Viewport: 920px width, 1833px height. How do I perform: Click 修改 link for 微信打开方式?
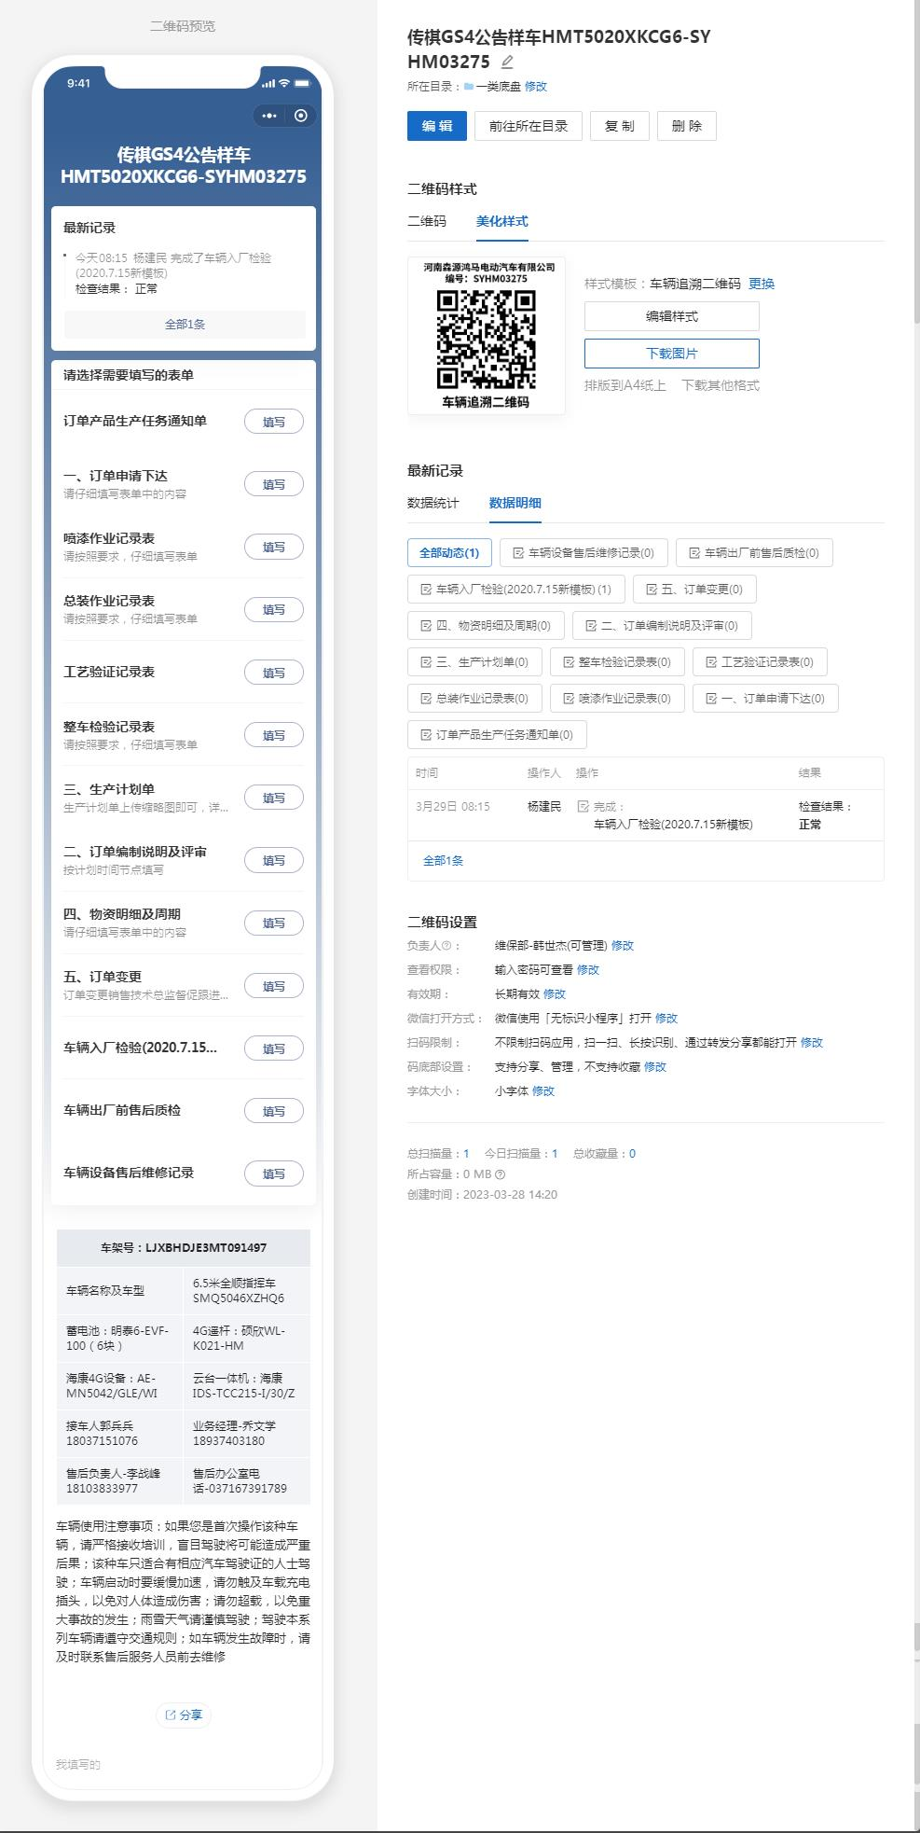coord(666,1018)
